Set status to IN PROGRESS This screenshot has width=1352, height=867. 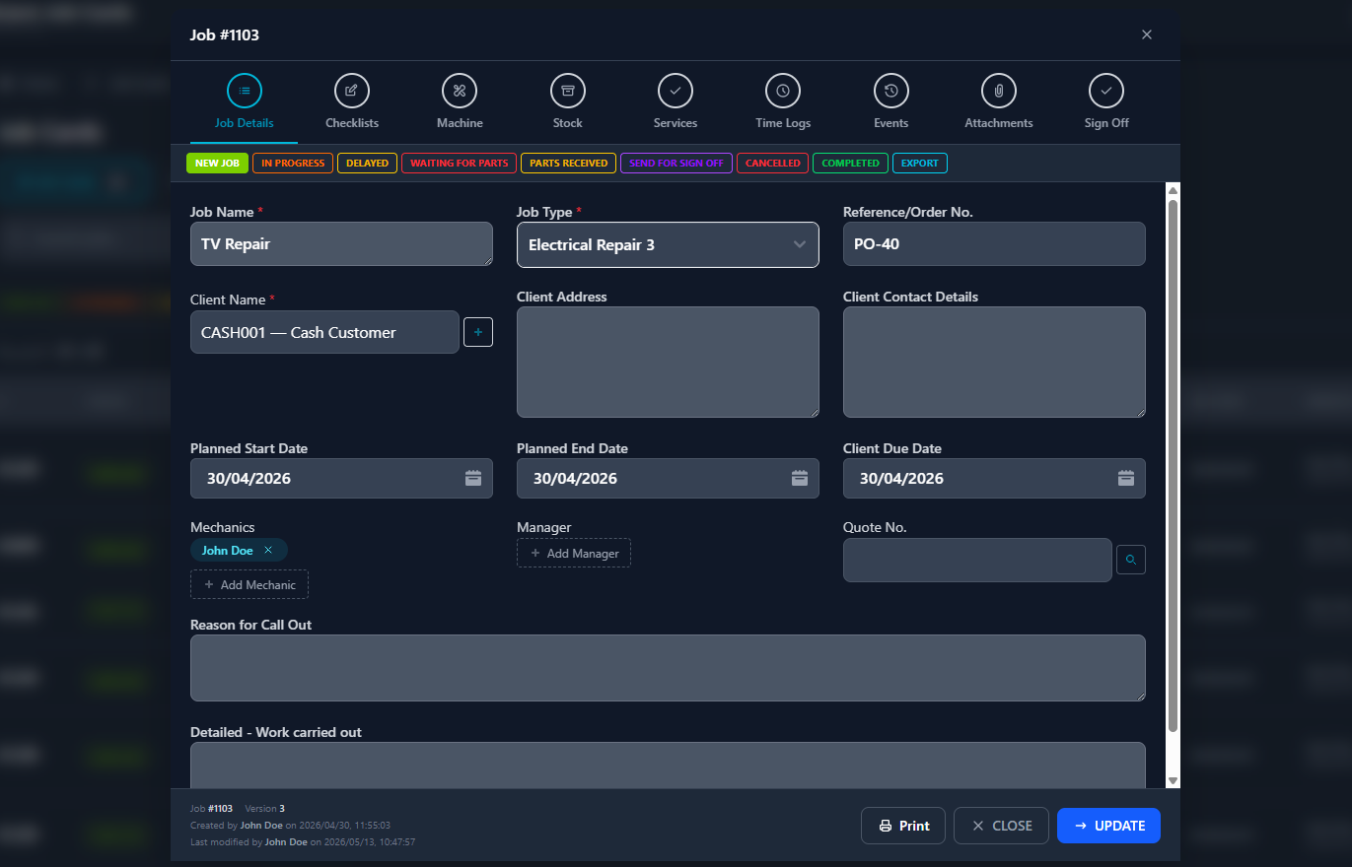click(x=293, y=163)
